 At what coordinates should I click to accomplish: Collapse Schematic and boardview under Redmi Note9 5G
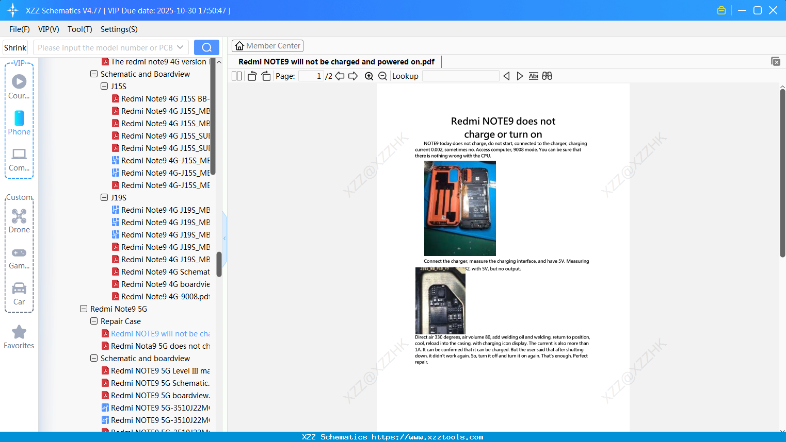tap(94, 359)
